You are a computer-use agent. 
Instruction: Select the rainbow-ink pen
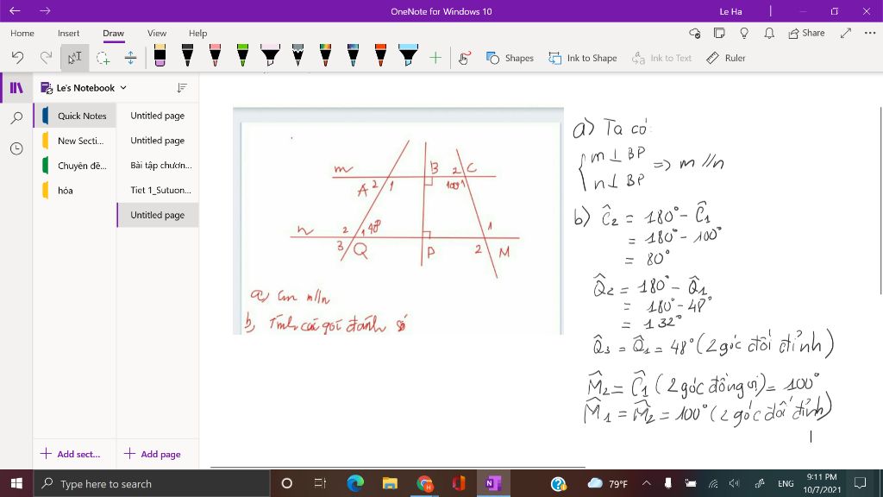click(325, 56)
